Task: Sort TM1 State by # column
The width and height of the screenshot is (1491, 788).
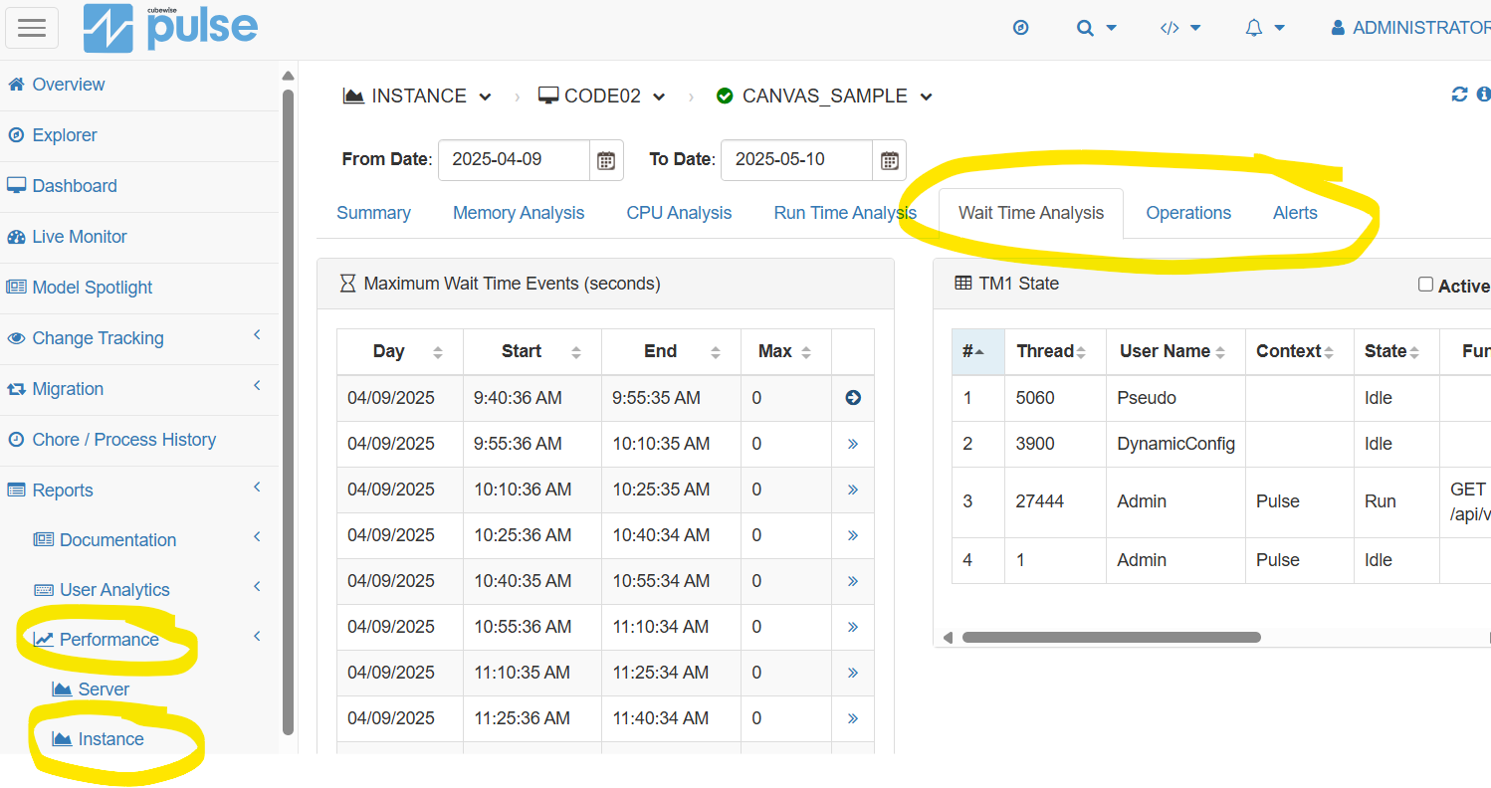Action: [x=978, y=351]
